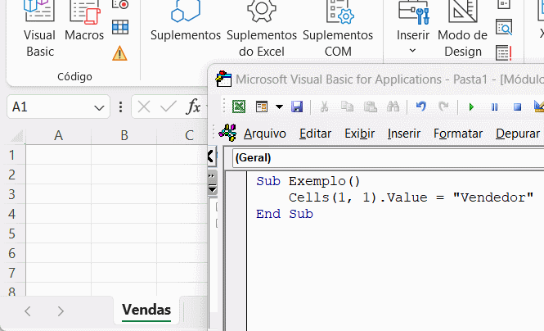Open macro security warning icon
The image size is (544, 331).
click(120, 53)
